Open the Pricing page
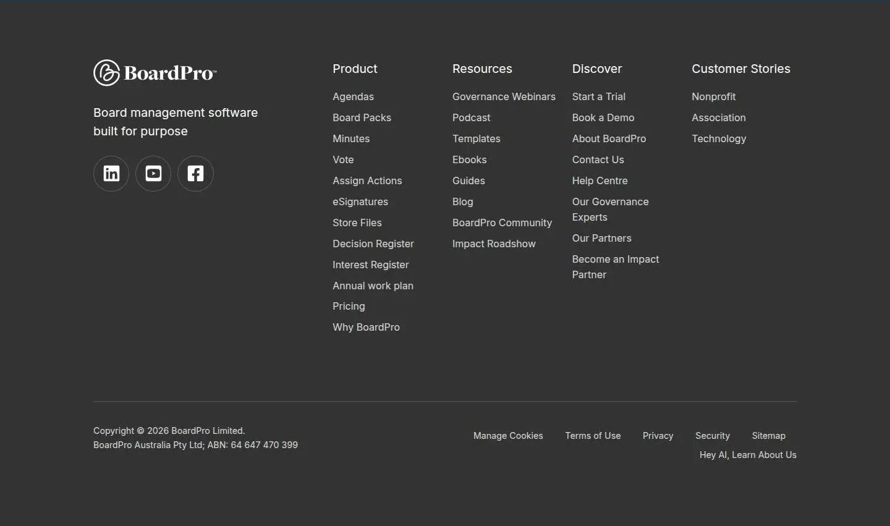Image resolution: width=890 pixels, height=526 pixels. 349,306
